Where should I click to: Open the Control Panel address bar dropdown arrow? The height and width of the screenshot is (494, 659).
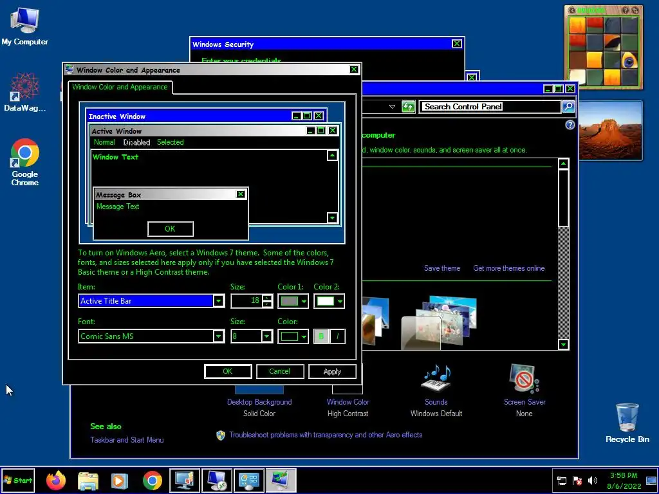392,107
